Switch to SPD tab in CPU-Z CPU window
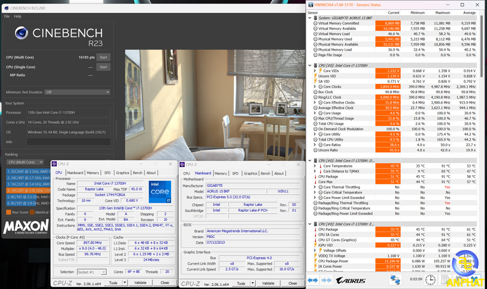Viewport: 487px width, 289px height. point(108,173)
